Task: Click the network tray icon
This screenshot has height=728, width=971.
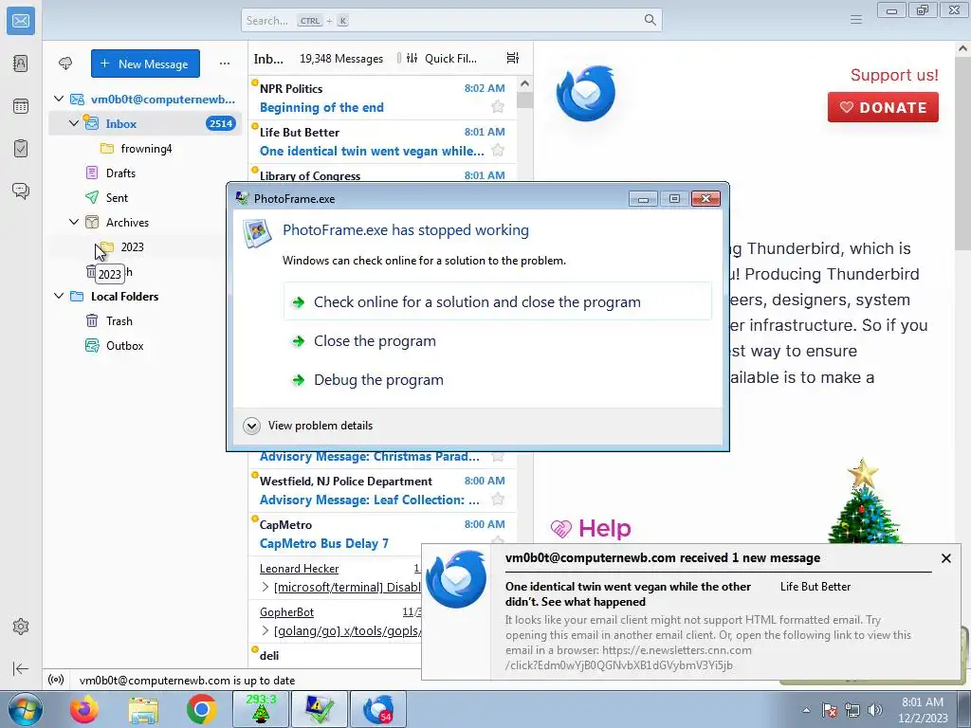Action: point(852,710)
